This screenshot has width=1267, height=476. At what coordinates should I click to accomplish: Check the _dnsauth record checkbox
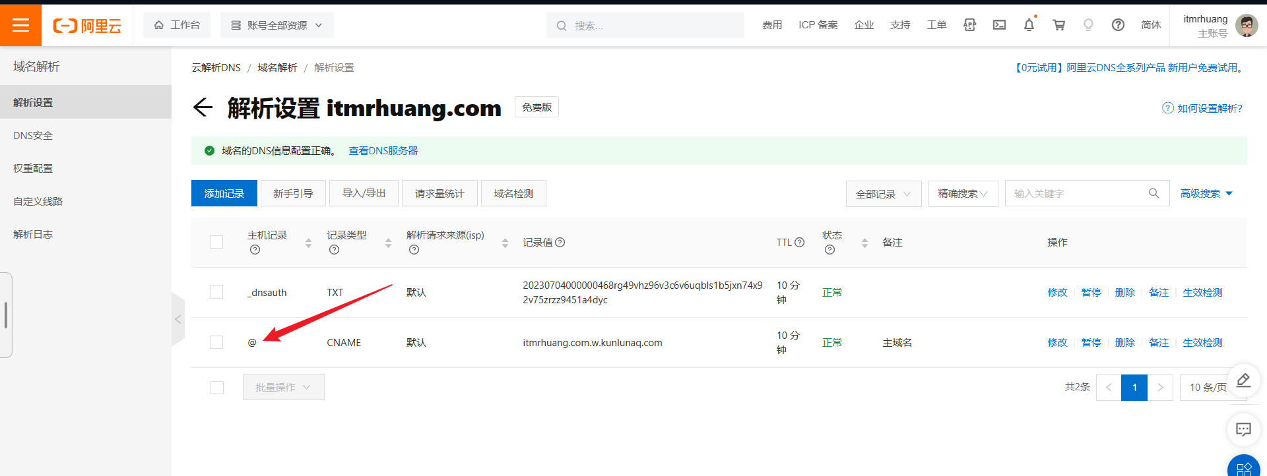pyautogui.click(x=216, y=292)
